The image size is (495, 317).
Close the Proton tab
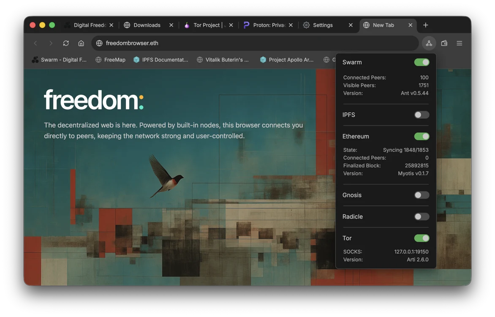click(291, 25)
